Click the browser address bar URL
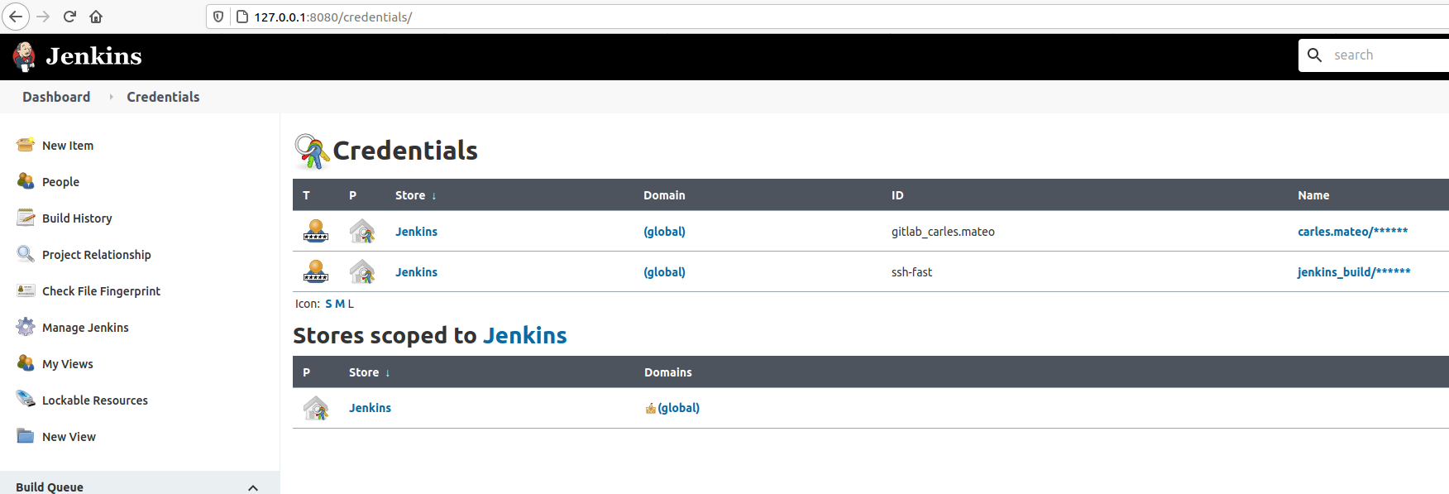 pyautogui.click(x=332, y=17)
